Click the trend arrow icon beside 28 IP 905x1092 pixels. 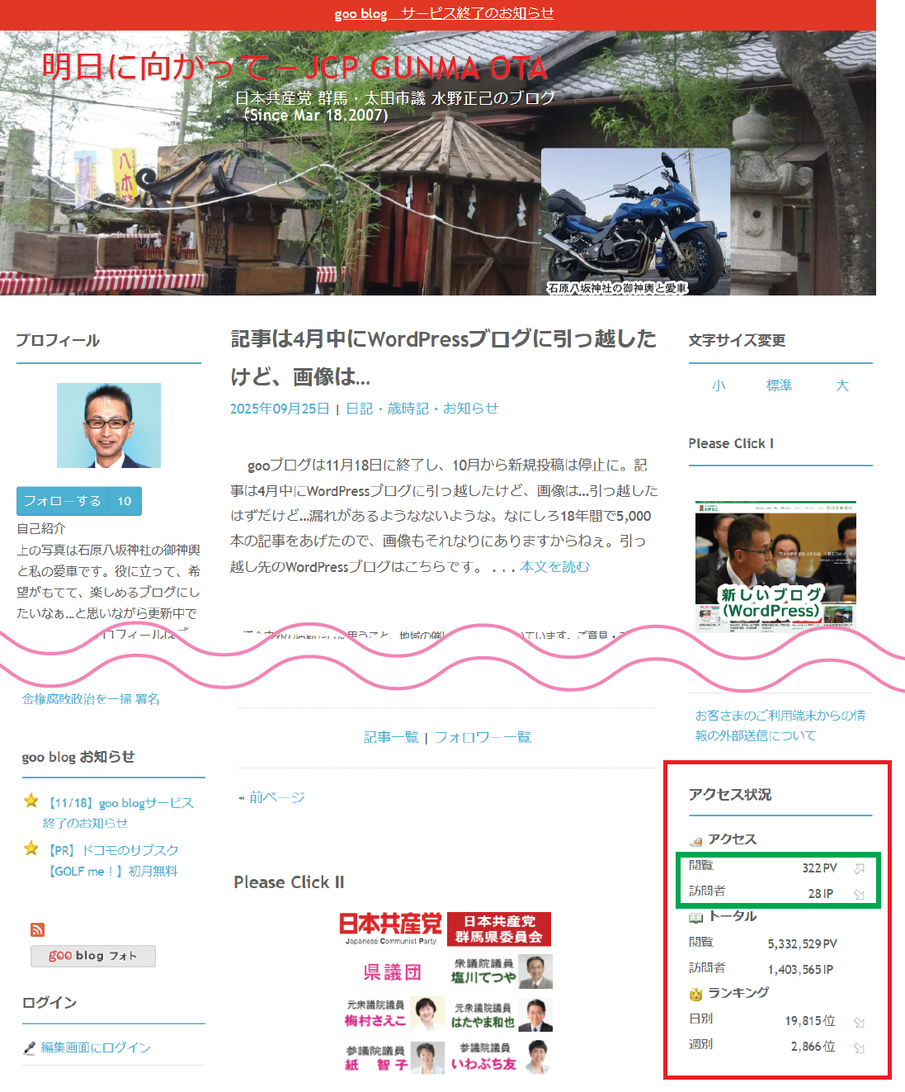click(x=859, y=894)
